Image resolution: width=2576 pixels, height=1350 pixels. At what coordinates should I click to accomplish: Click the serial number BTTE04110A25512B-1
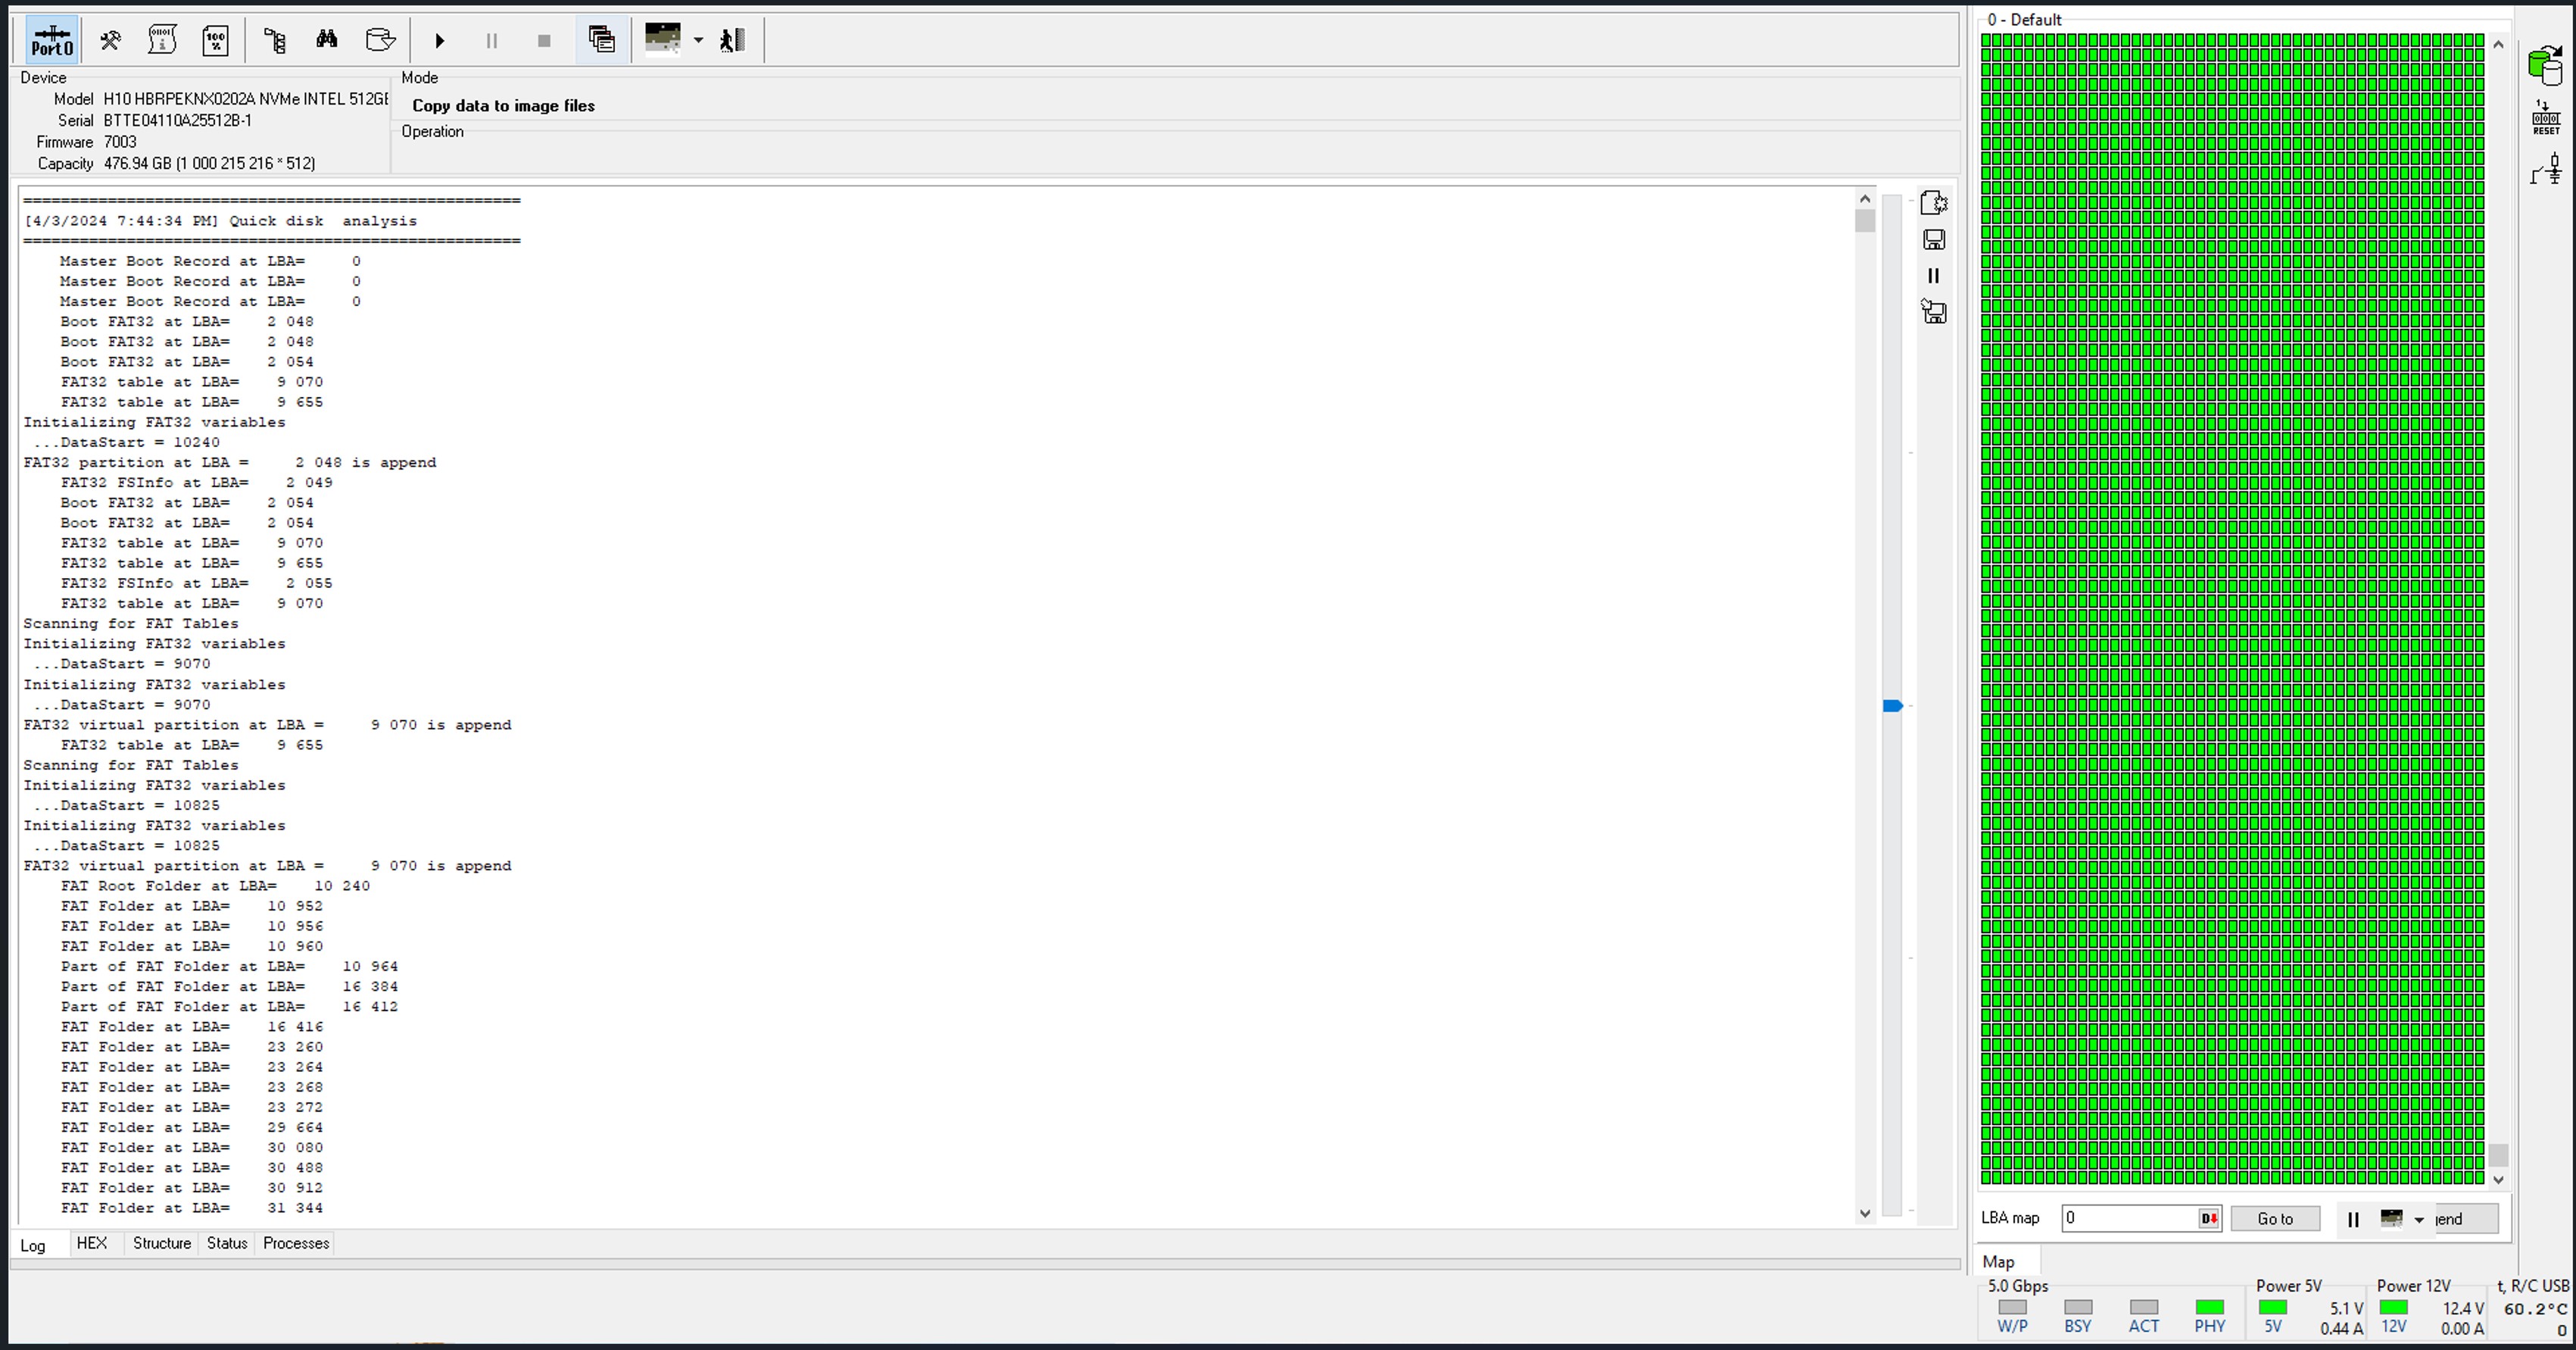pos(178,120)
